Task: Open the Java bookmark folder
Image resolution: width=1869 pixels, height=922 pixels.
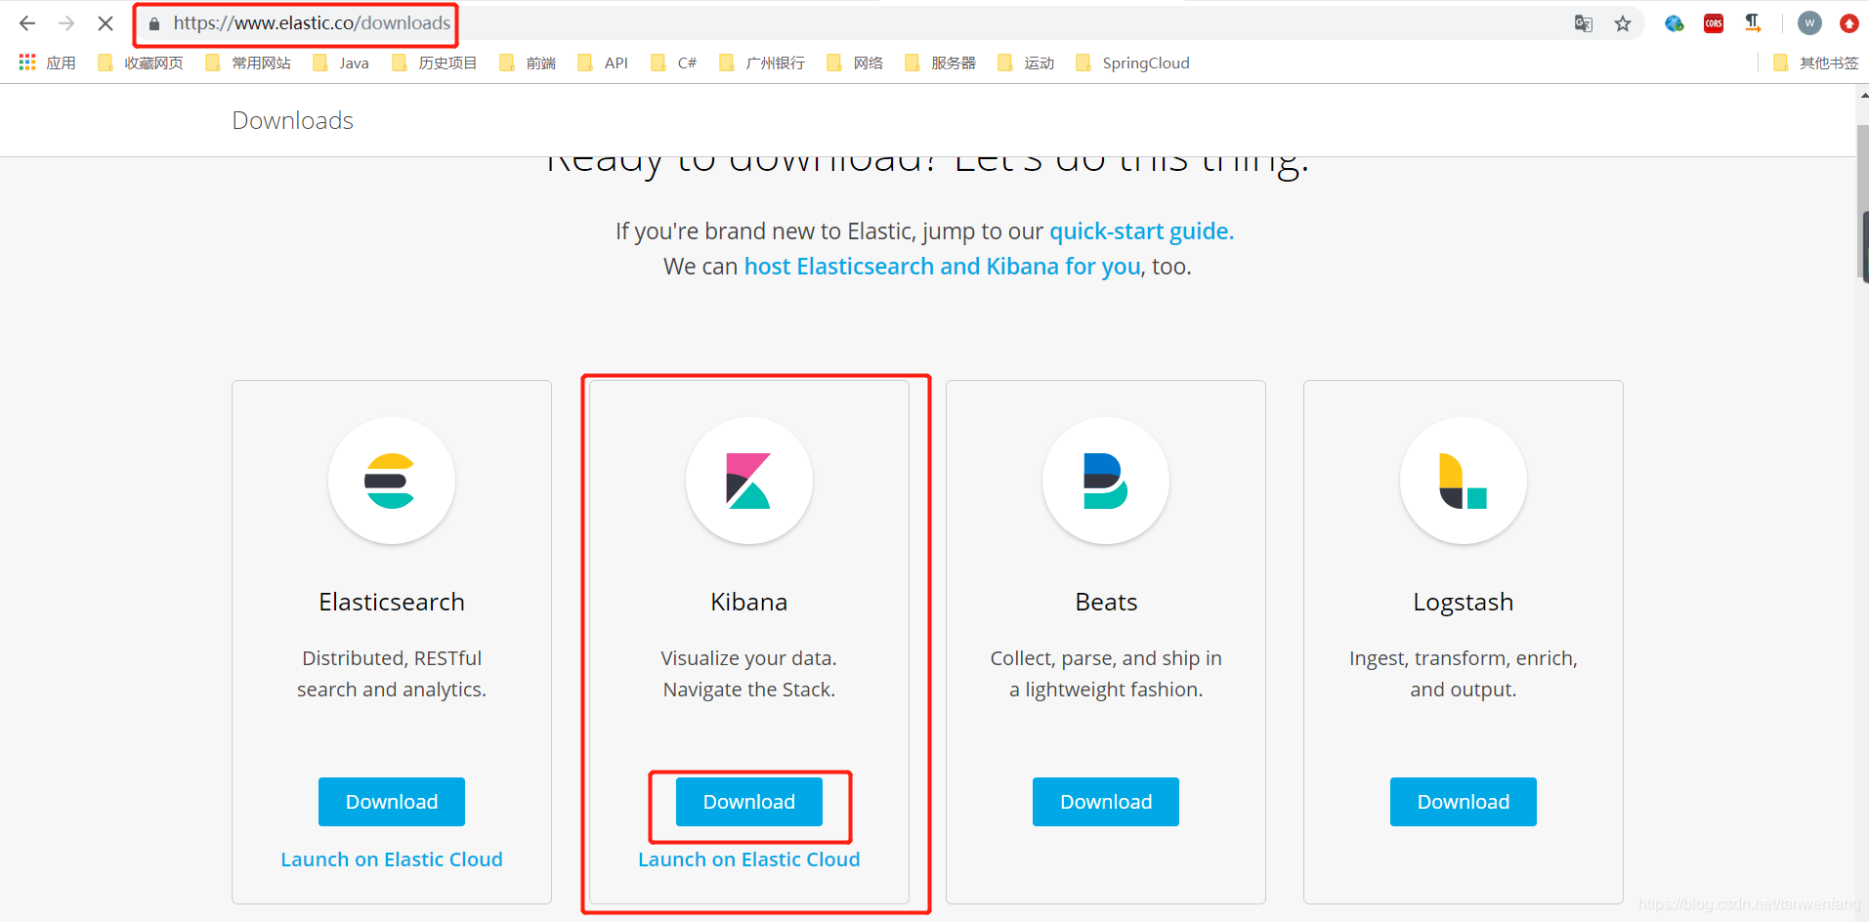Action: (x=341, y=63)
